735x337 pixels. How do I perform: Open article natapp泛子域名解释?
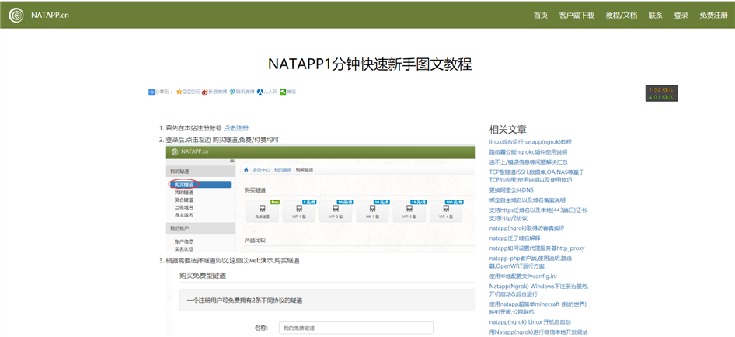coord(514,238)
